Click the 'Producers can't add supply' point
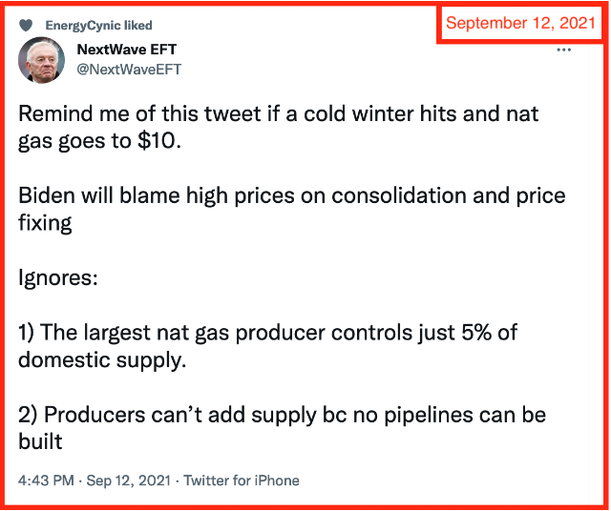 point(283,428)
